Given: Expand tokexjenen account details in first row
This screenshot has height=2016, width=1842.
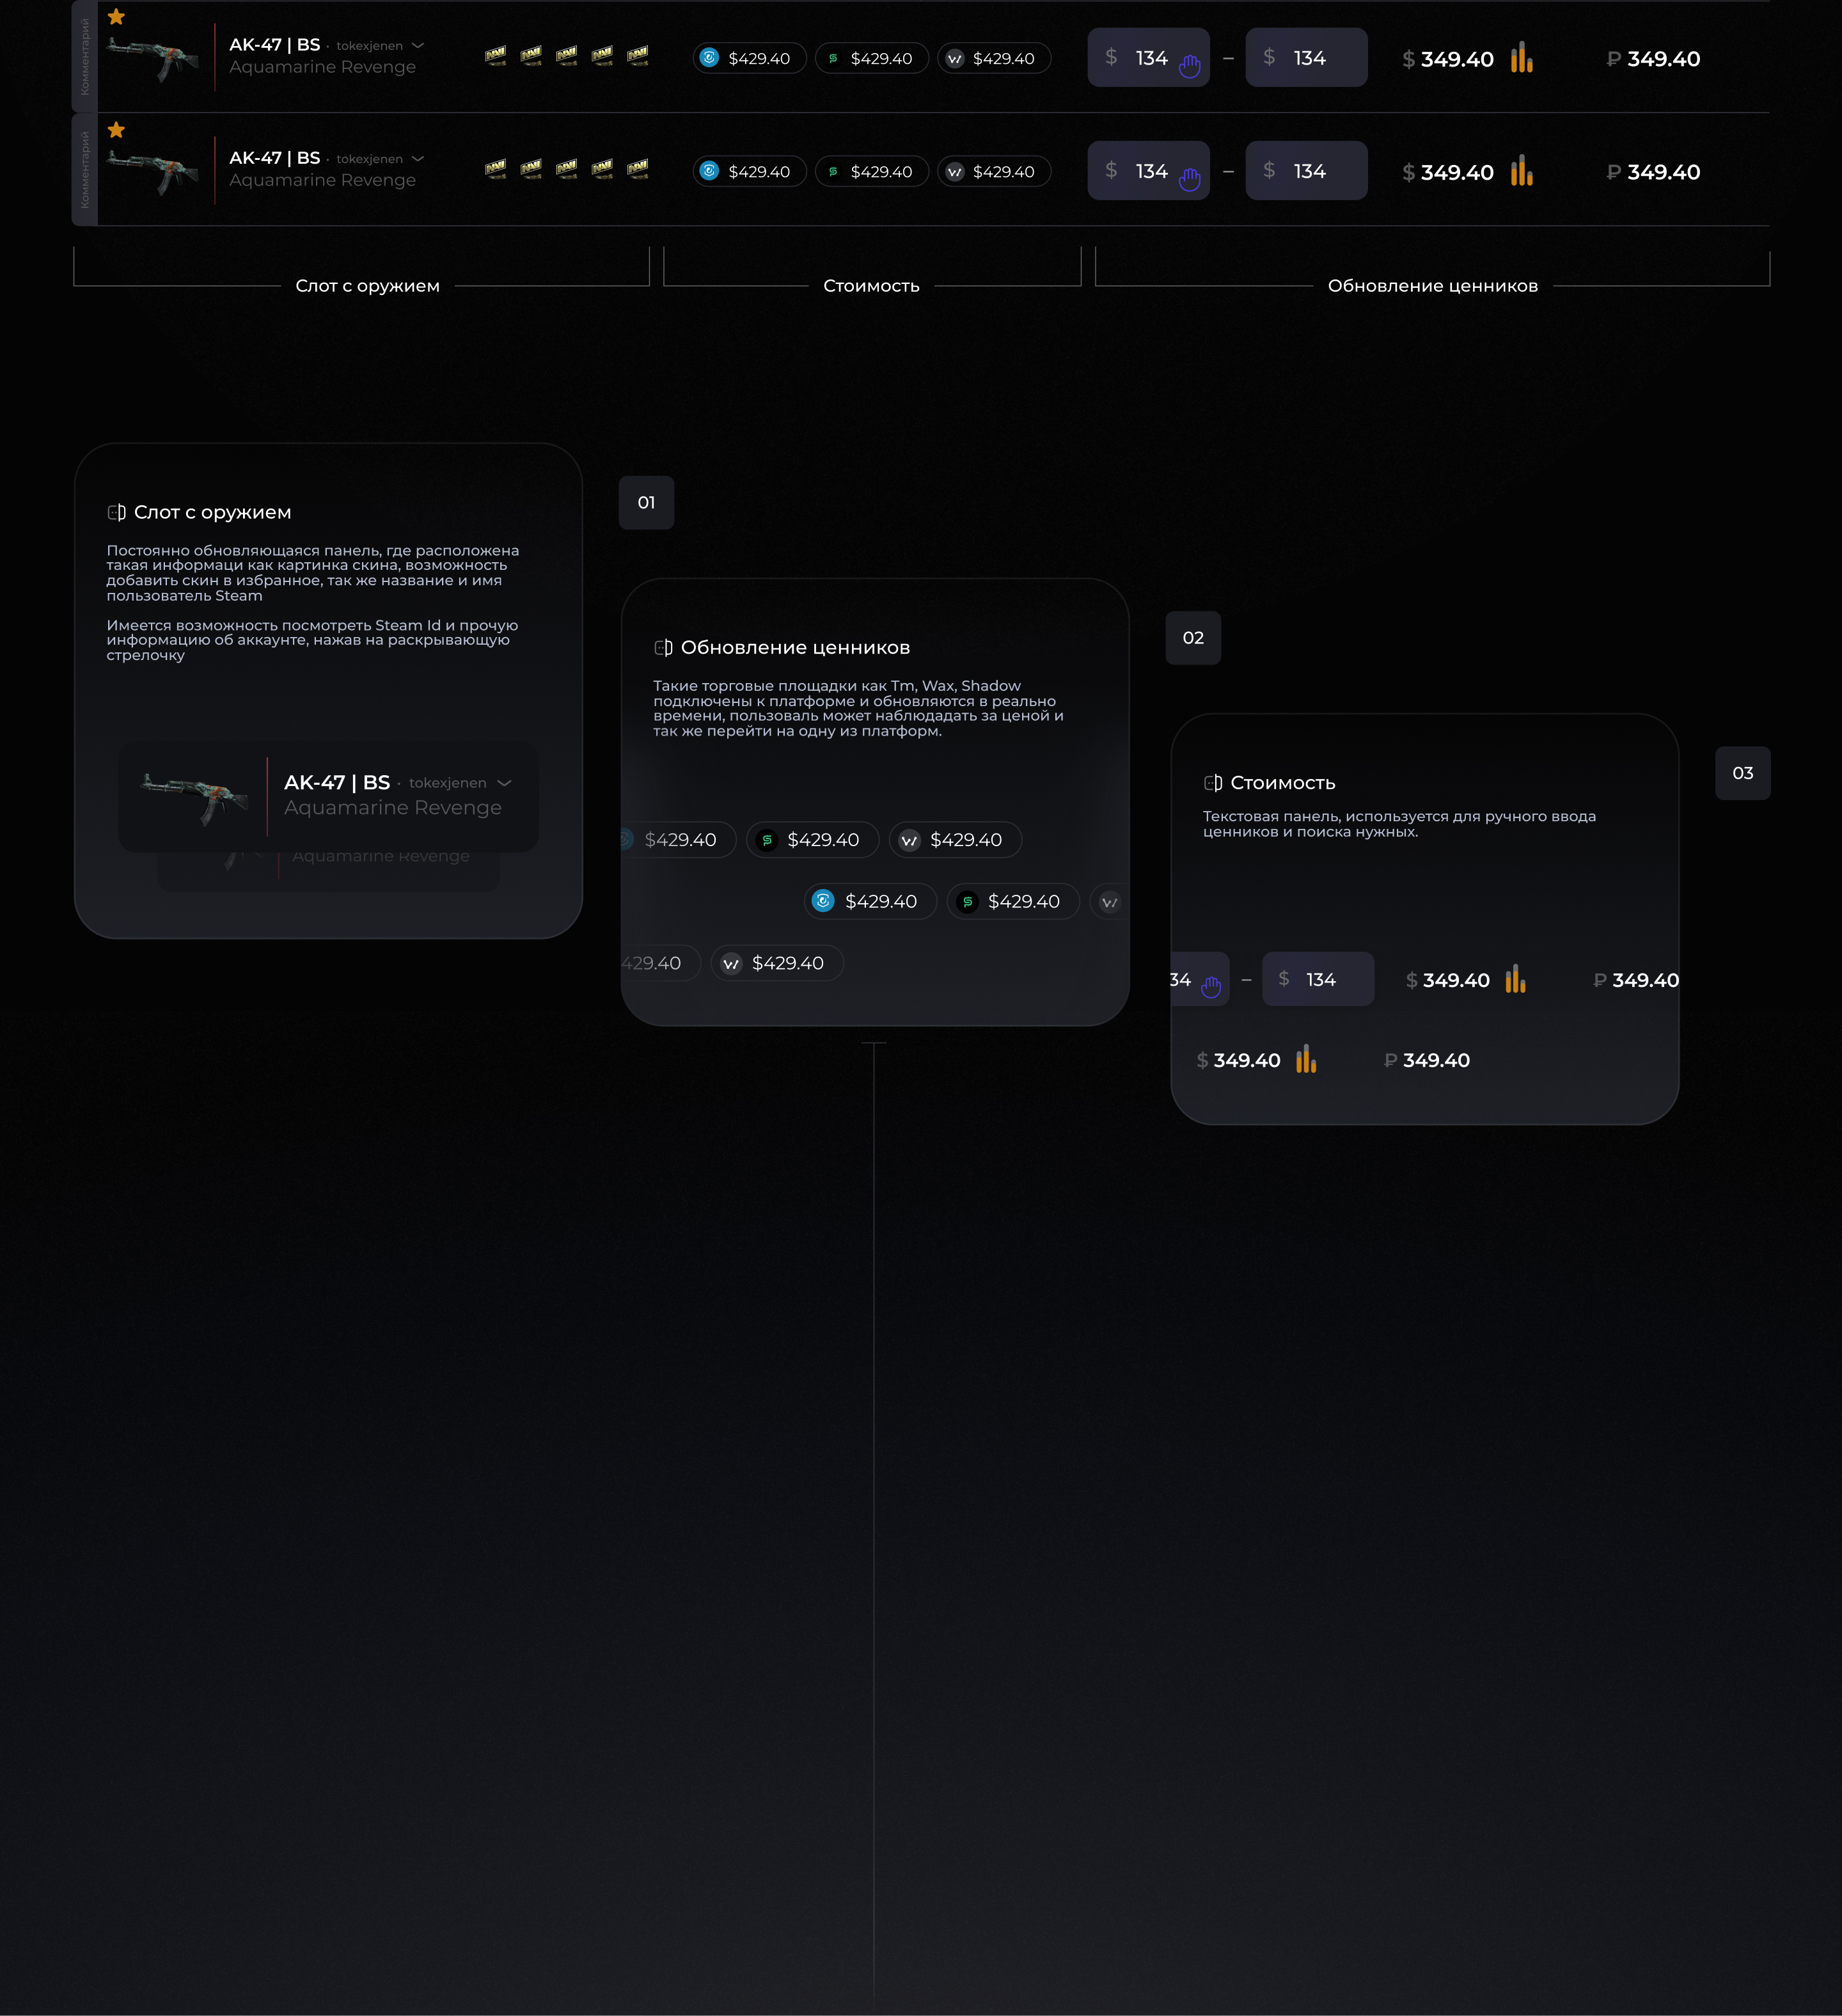Looking at the screenshot, I should tap(418, 46).
